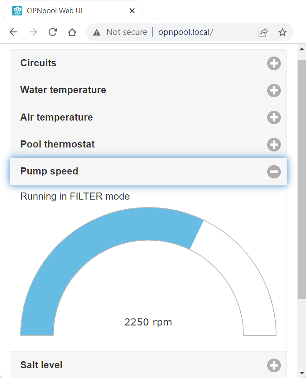Expand Air temperature using plus icon
306x378 pixels.
[274, 117]
